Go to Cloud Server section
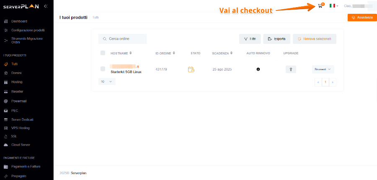The width and height of the screenshot is (377, 180). (x=21, y=145)
